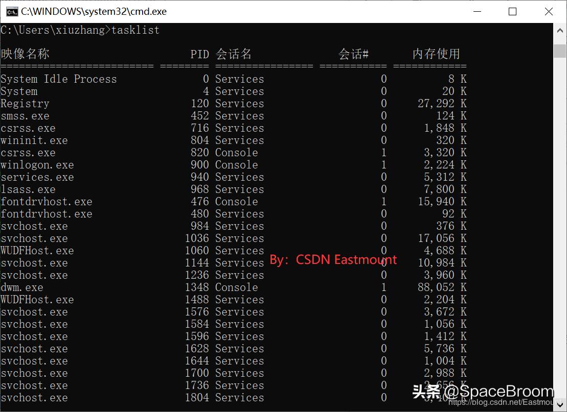Click the 'System Idle Process' name

coord(59,79)
